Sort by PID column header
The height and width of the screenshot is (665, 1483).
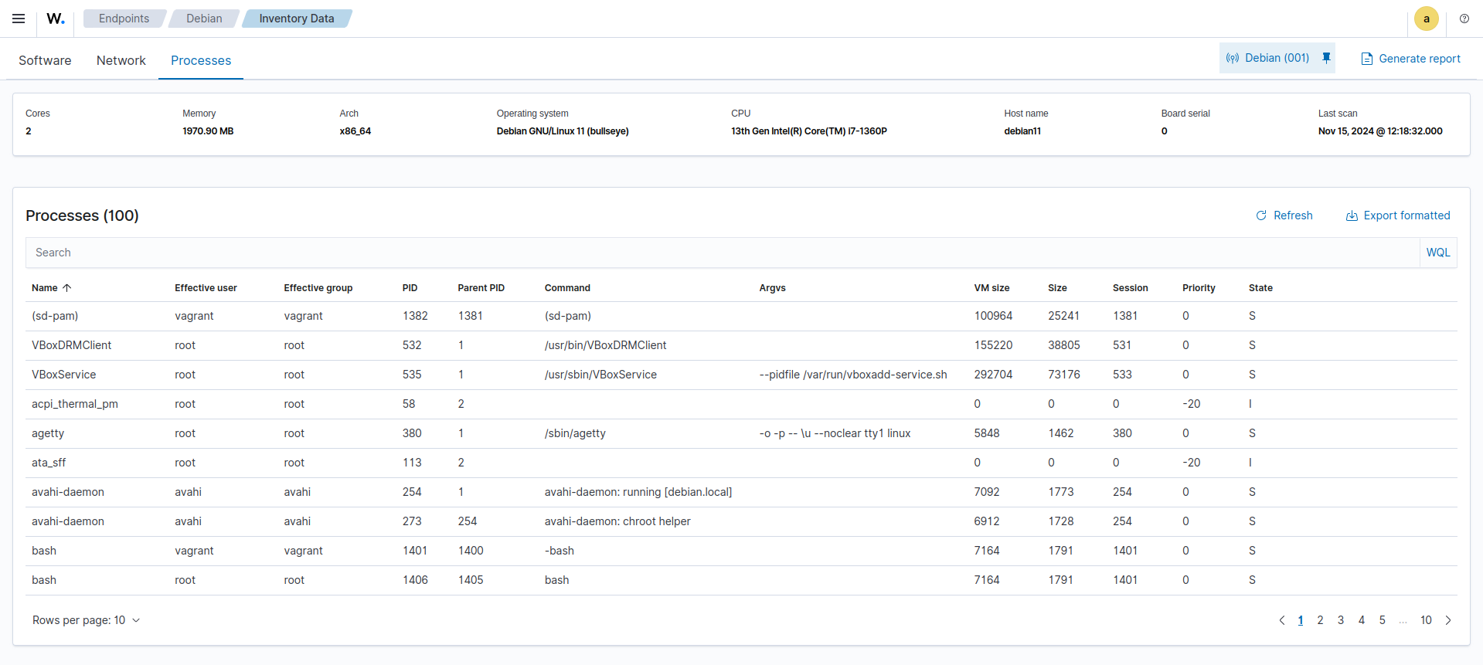click(410, 288)
